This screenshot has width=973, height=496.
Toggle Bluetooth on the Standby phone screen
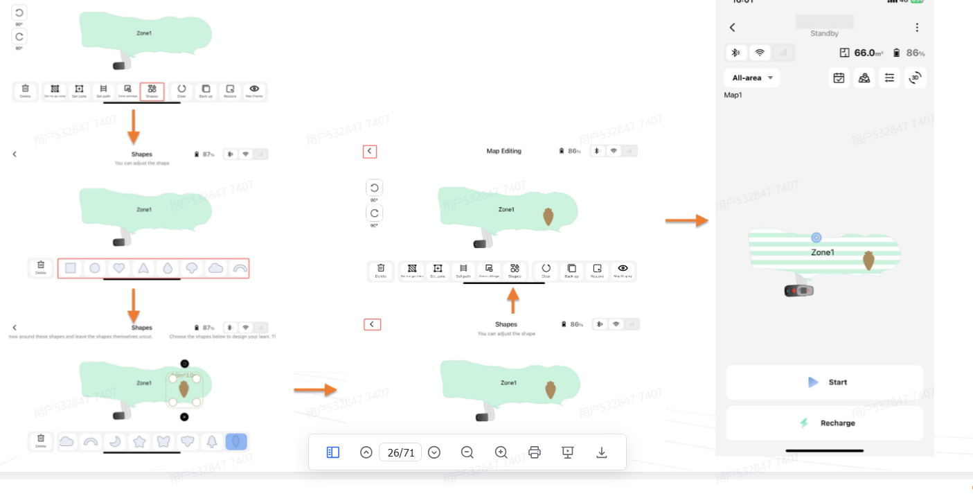pos(737,53)
